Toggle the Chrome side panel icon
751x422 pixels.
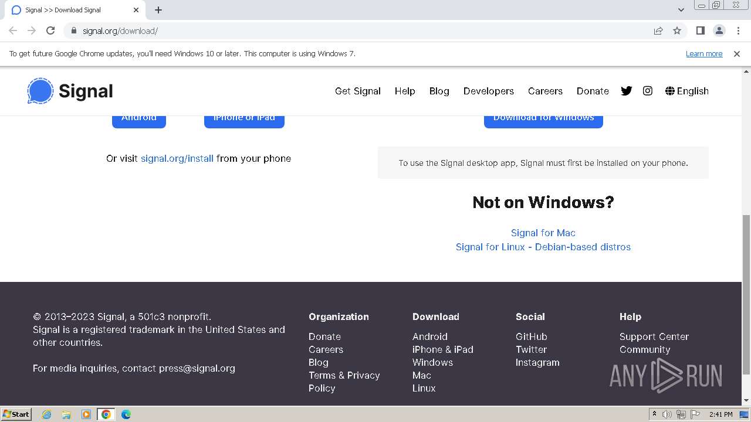(701, 30)
